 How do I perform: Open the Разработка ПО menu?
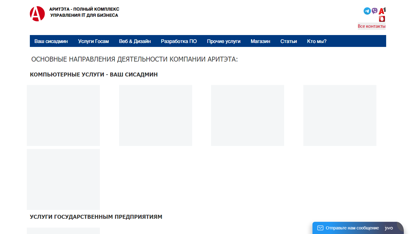click(x=179, y=41)
